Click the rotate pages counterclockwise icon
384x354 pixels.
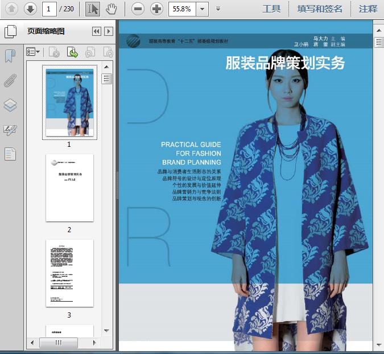tap(90, 52)
